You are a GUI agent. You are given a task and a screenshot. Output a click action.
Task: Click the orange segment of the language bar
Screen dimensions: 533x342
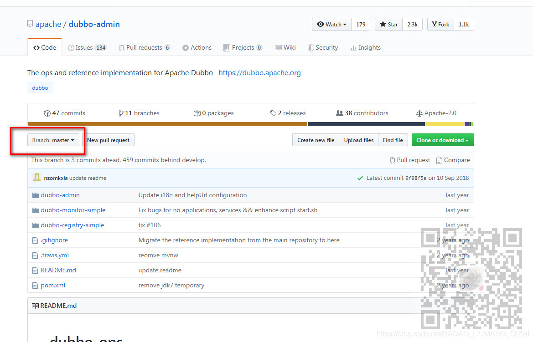coord(168,124)
